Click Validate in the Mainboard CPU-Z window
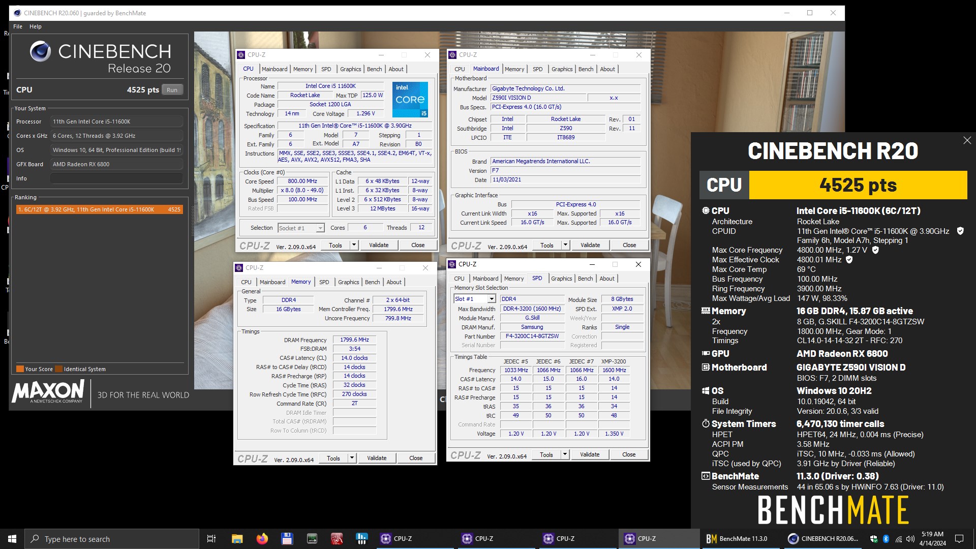Image resolution: width=976 pixels, height=549 pixels. 590,245
